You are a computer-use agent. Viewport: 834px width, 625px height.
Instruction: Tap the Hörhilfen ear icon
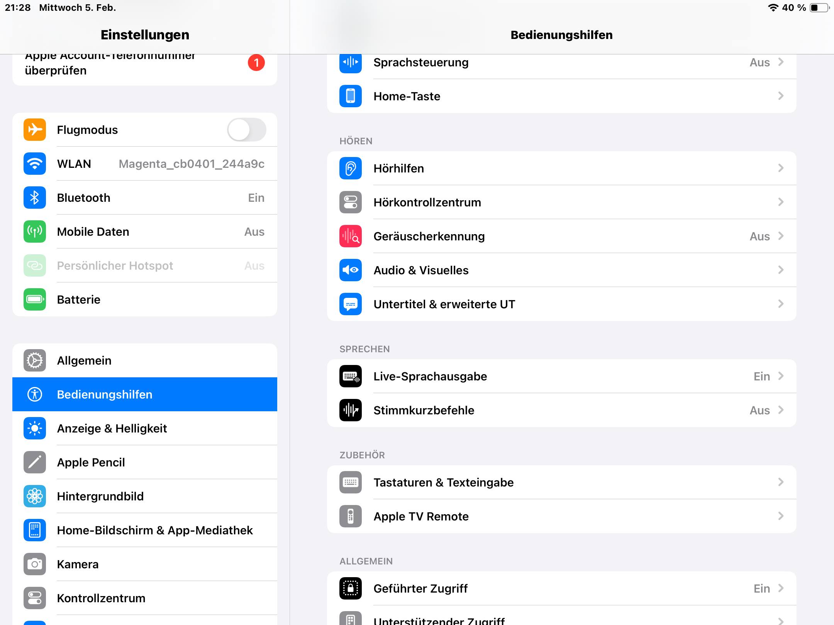pos(351,168)
